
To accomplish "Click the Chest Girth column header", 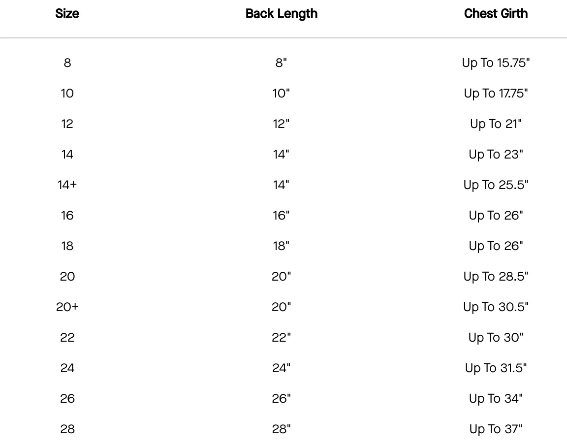I will click(496, 14).
